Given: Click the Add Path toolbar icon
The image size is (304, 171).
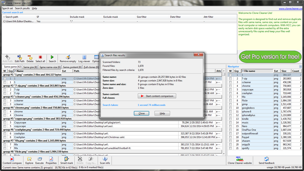Looking at the screenshot, I should (7, 57).
